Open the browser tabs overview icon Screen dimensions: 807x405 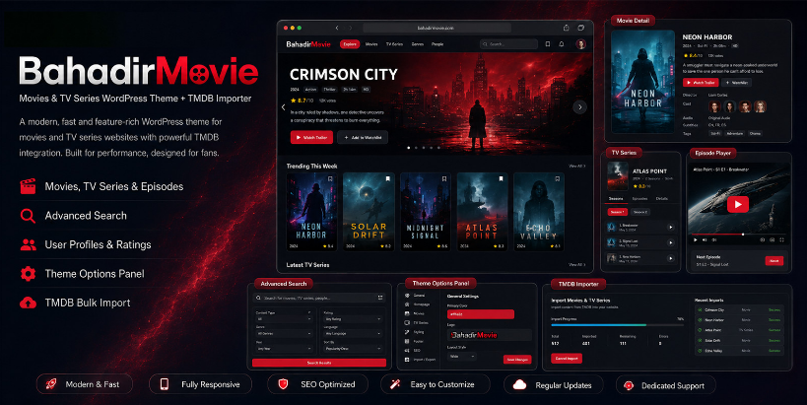click(x=581, y=28)
